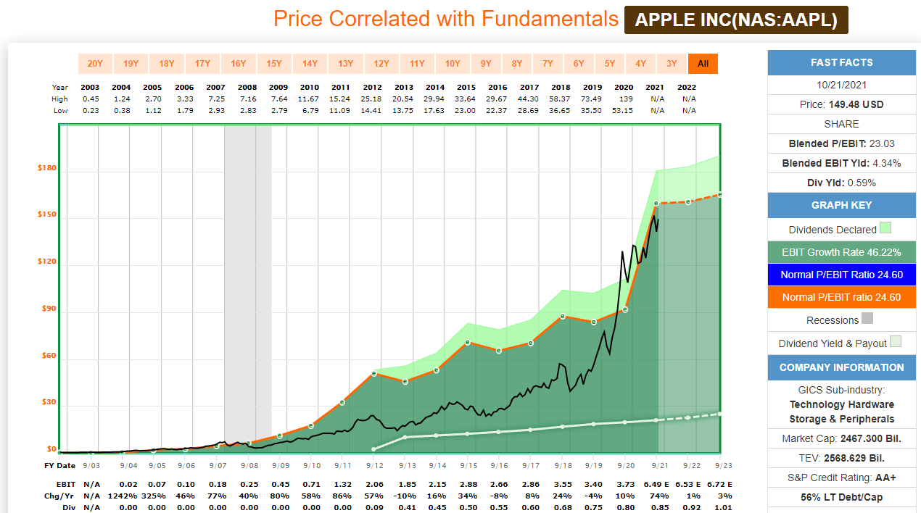Select the "All" timeframe button

[x=703, y=63]
